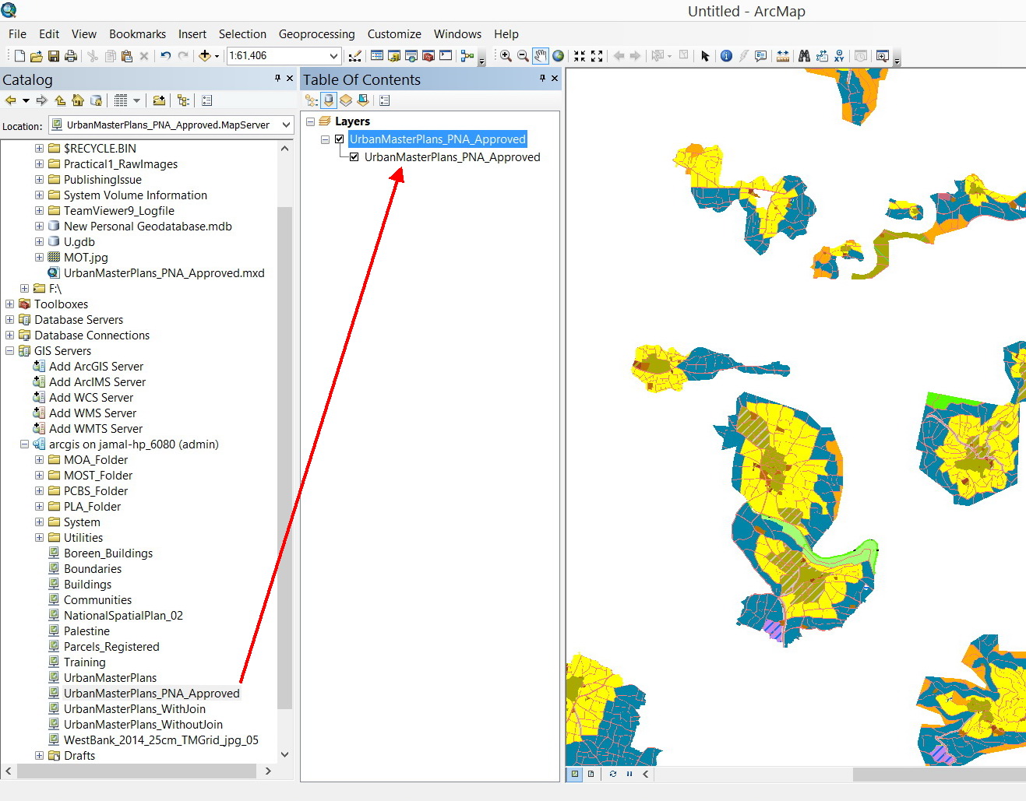Select the Zoom In tool
Image resolution: width=1026 pixels, height=801 pixels.
[506, 56]
